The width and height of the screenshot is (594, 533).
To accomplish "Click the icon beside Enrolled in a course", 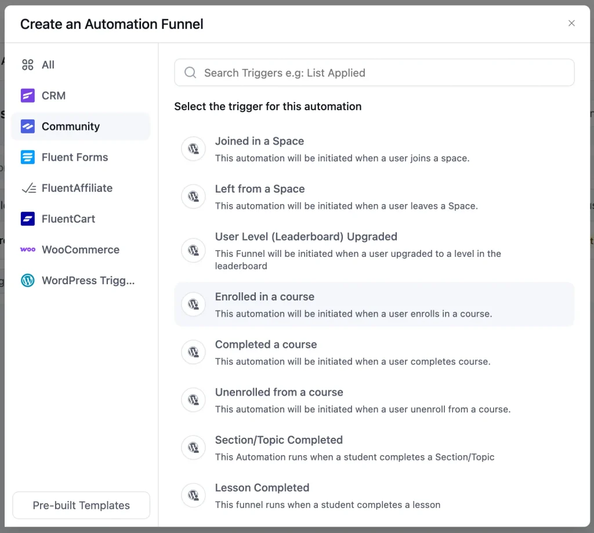I will click(x=194, y=304).
